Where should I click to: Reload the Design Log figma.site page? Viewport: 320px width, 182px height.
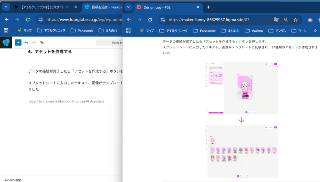point(150,20)
